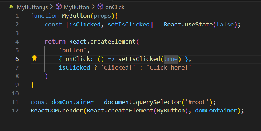Click the JS file icon in breadcrumb
This screenshot has height=131, width=261.
11,7
